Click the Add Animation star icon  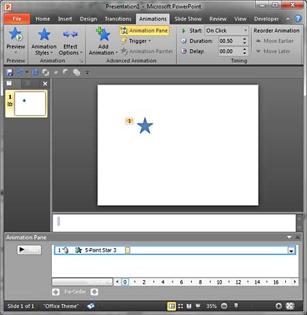(103, 34)
